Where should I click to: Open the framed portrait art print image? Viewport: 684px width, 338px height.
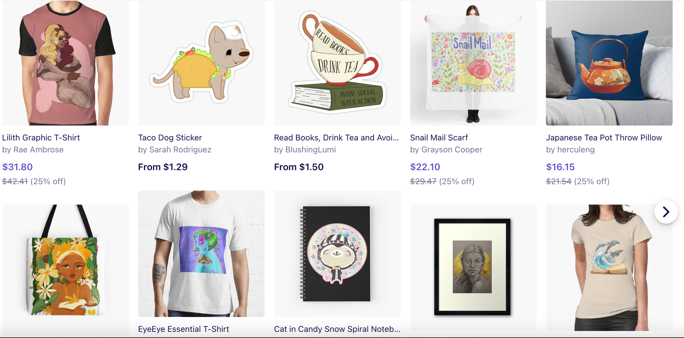[x=473, y=268]
